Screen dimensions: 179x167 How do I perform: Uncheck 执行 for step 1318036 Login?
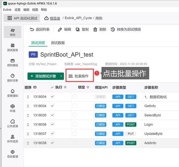52,124
